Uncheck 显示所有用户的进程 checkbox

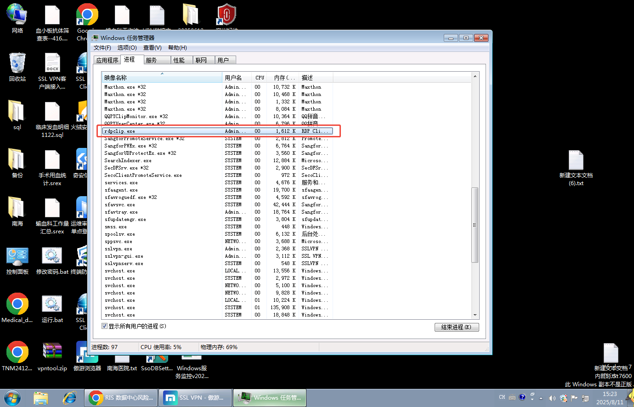click(x=104, y=326)
